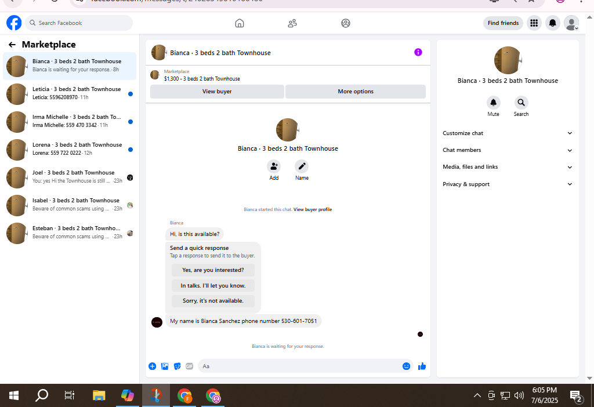Image resolution: width=594 pixels, height=407 pixels.
Task: Open more actions plus icon in composer
Action: [153, 366]
